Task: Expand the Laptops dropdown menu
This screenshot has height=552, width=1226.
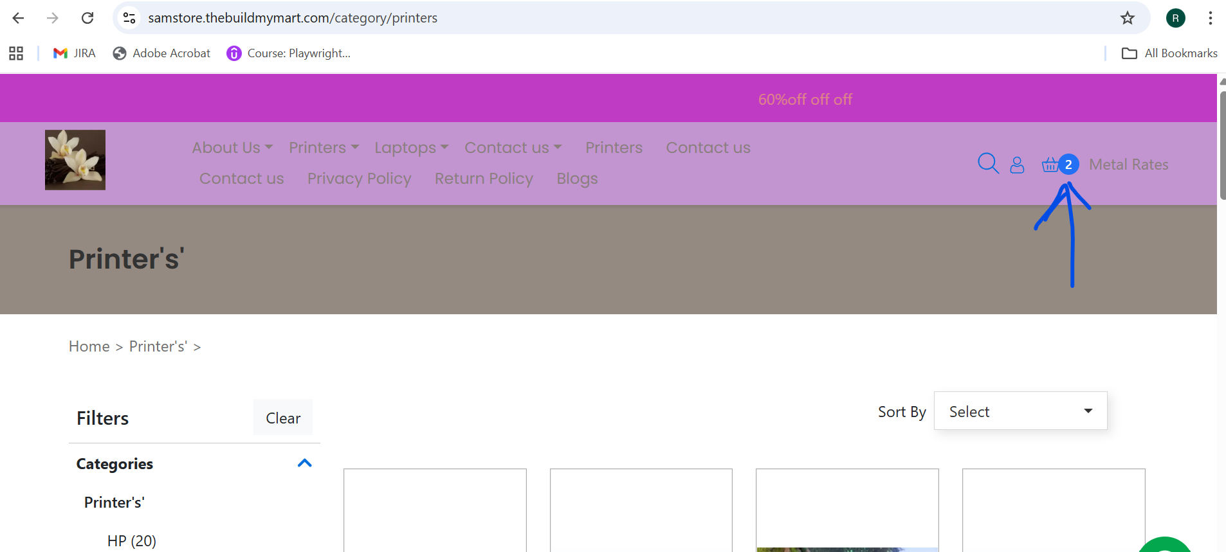Action: point(412,148)
